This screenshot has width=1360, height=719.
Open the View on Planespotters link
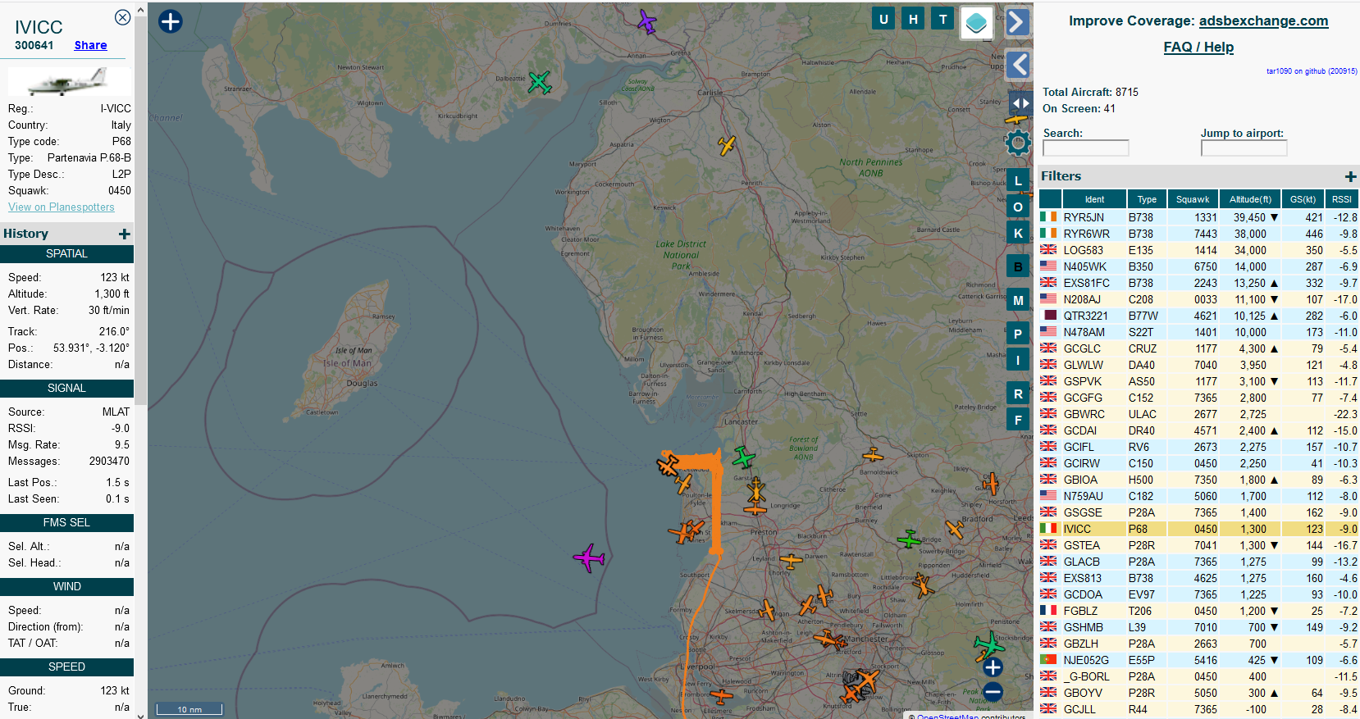coord(62,207)
